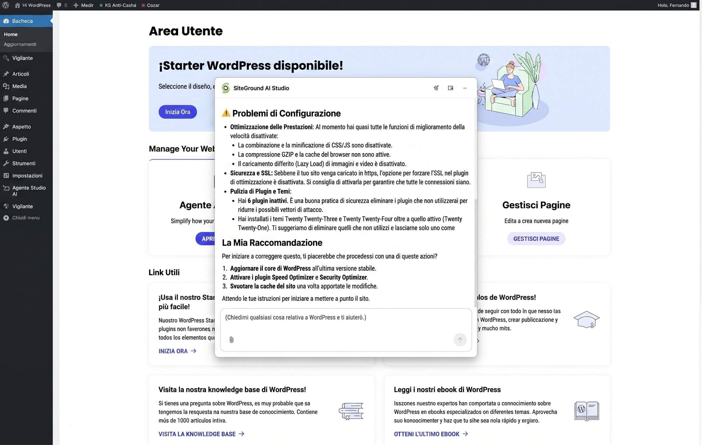Click the WordPress ebook icon

(x=587, y=411)
